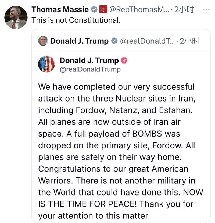
Task: Click the red verified checkmark badge
Action: pos(124,61)
